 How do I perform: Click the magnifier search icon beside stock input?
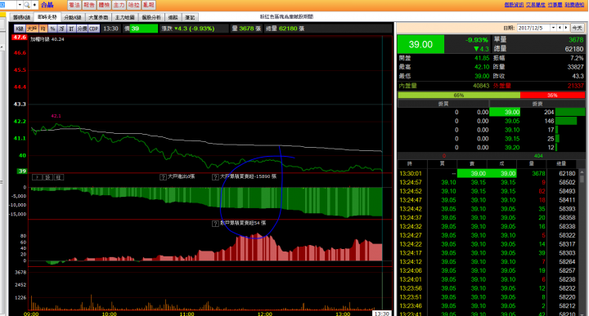(27, 5)
